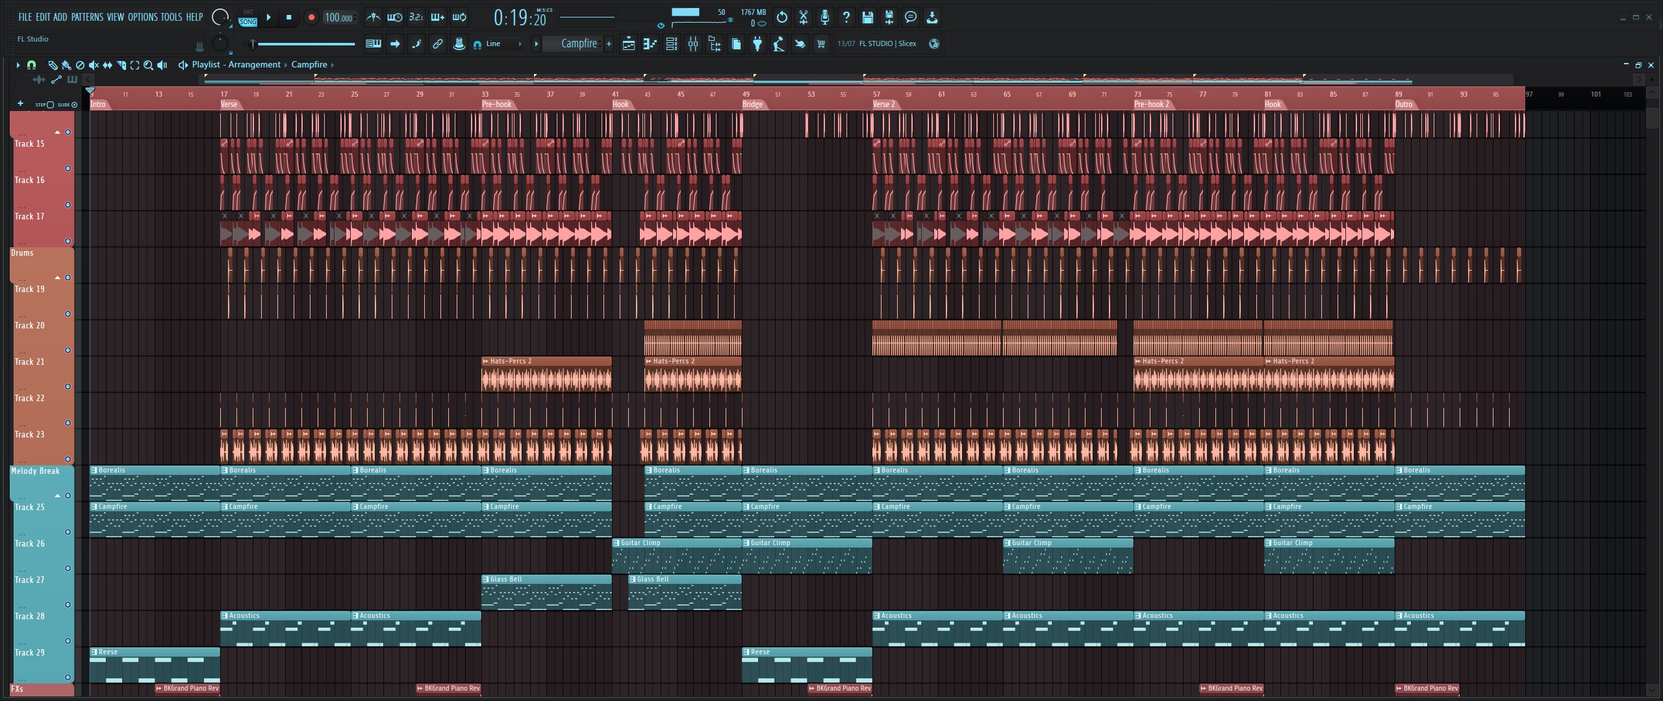
Task: Click the multilink to controllers icon
Action: 459,43
